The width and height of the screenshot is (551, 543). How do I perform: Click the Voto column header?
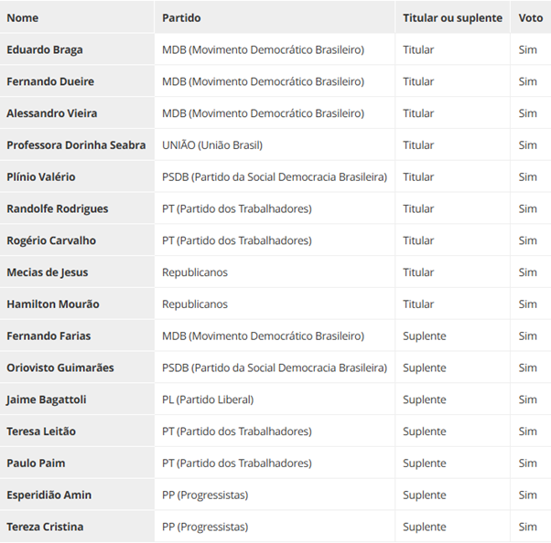pyautogui.click(x=530, y=17)
